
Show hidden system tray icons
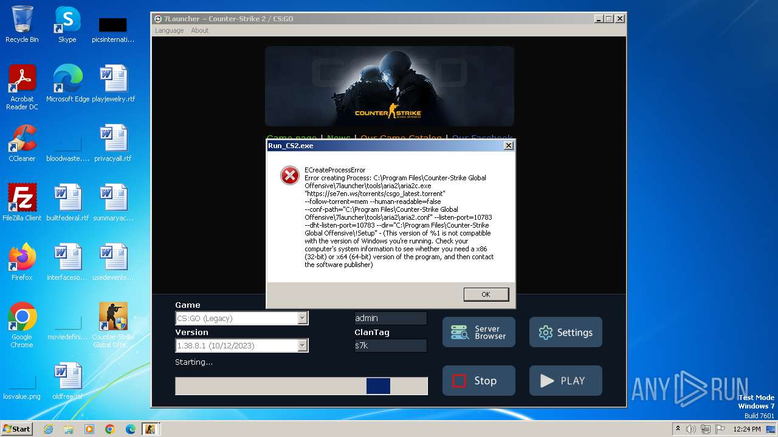pyautogui.click(x=678, y=429)
